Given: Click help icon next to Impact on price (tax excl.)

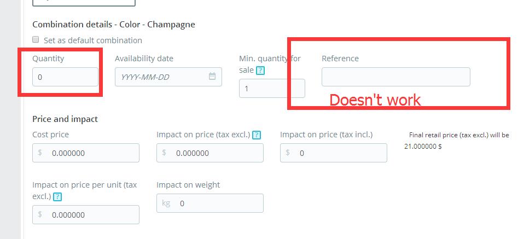Looking at the screenshot, I should coord(257,135).
